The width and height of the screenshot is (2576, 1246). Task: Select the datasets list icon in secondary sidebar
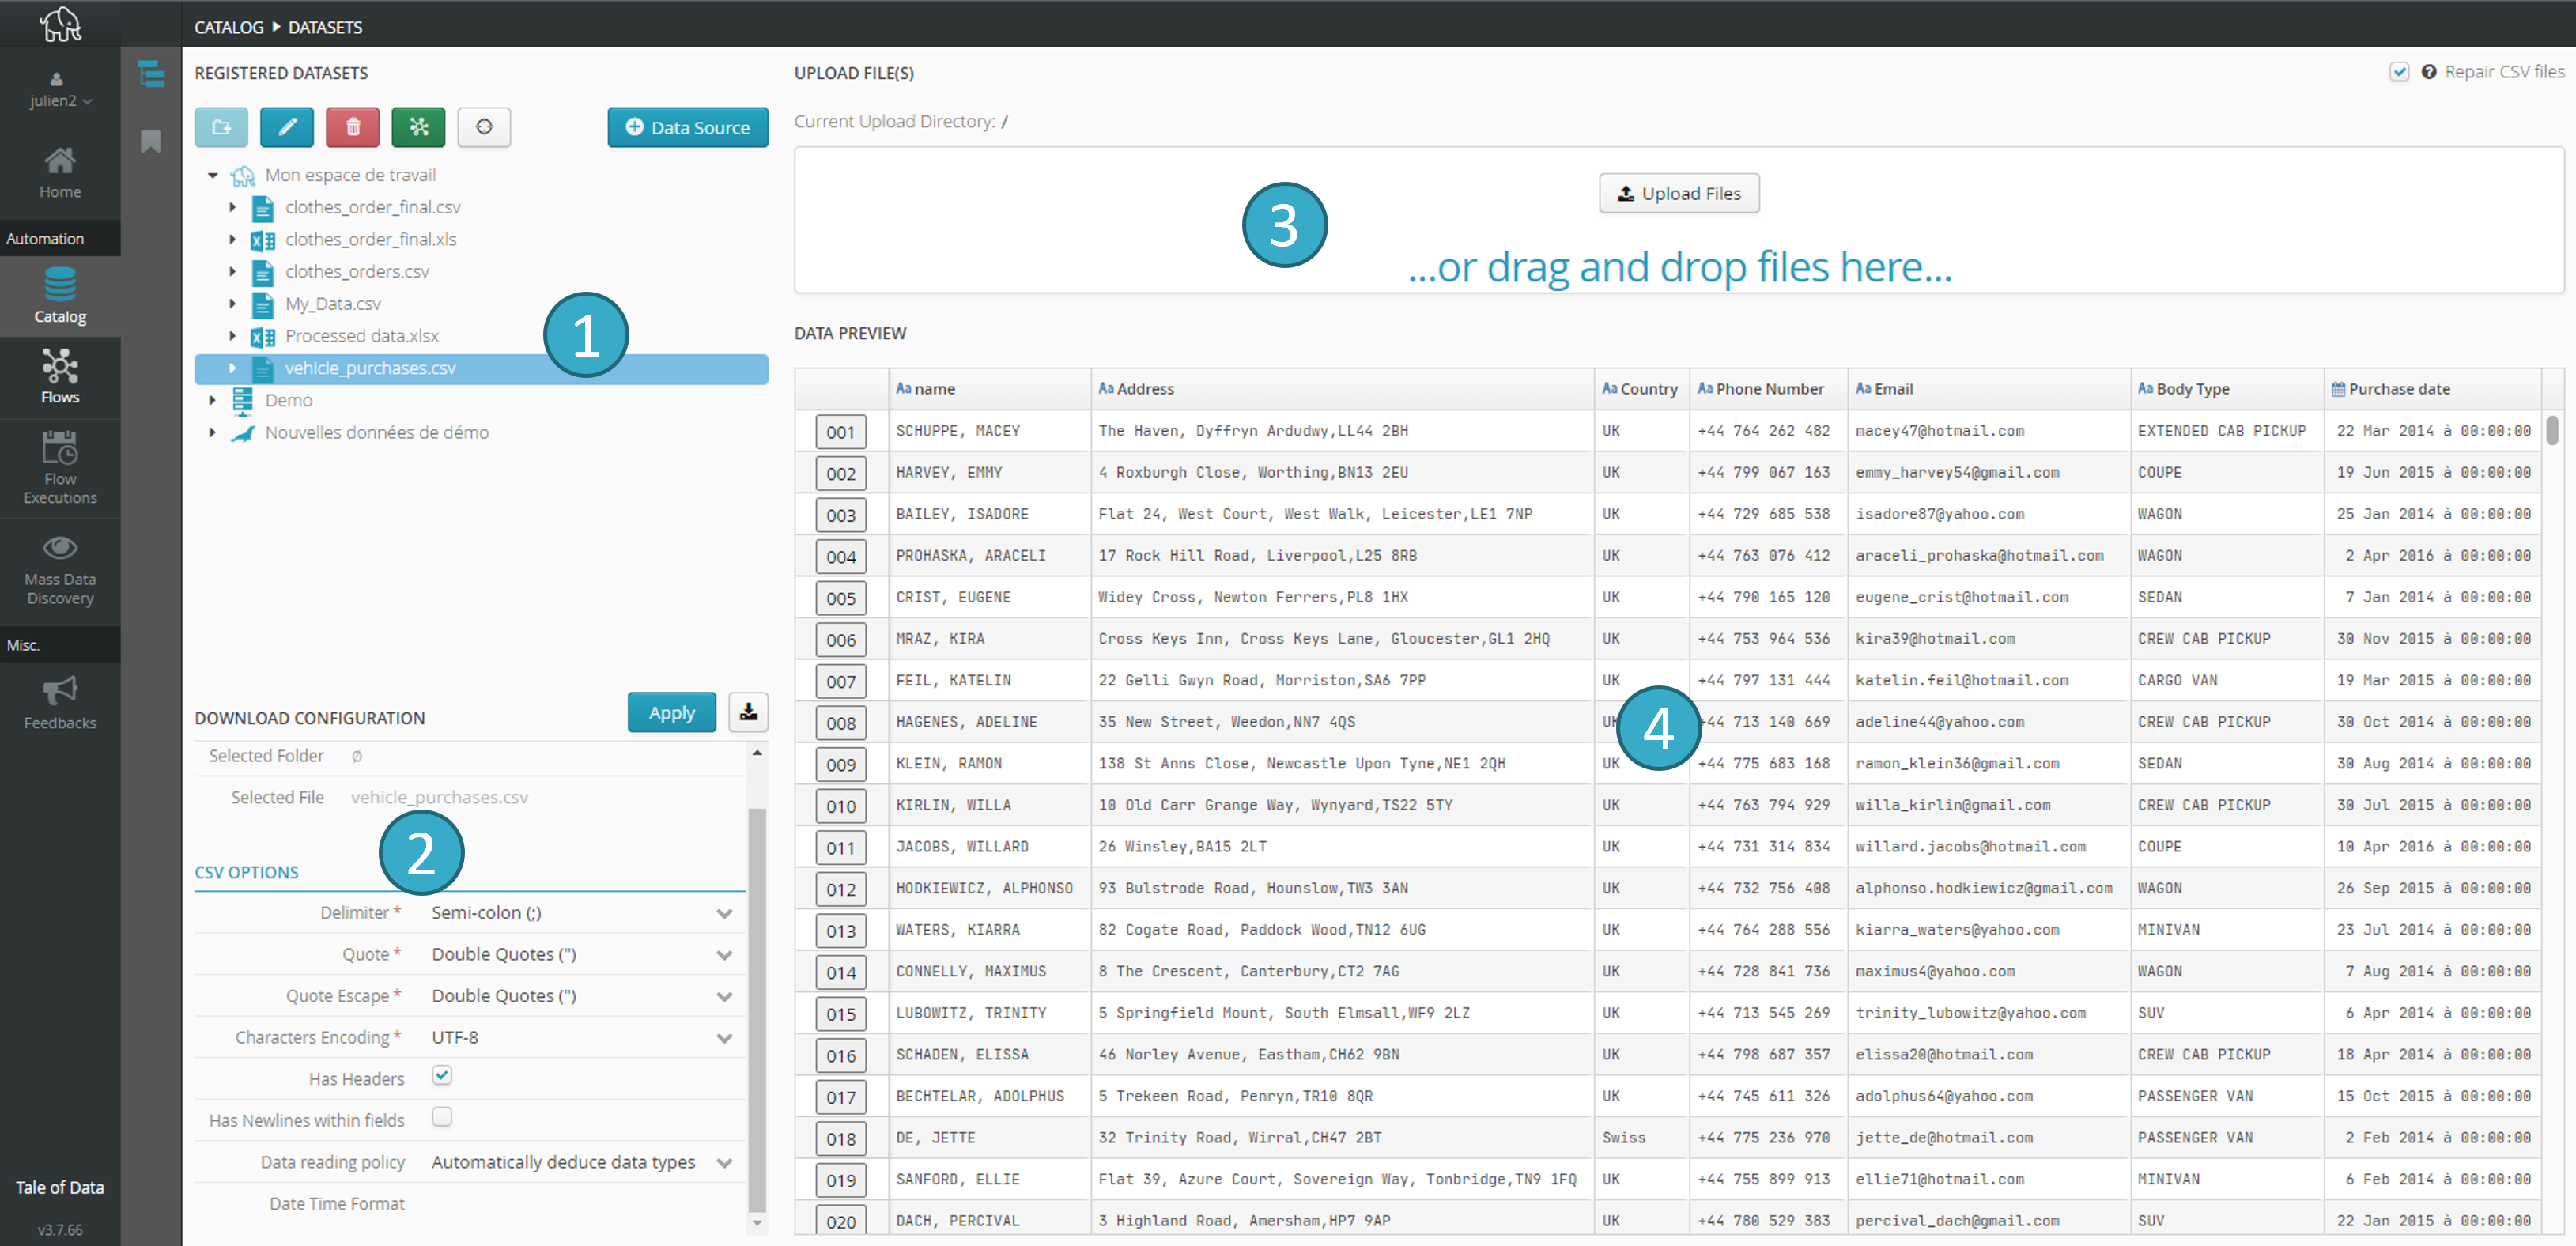[151, 74]
